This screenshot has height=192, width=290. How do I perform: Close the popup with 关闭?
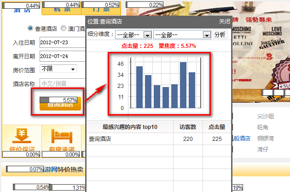tap(224, 22)
